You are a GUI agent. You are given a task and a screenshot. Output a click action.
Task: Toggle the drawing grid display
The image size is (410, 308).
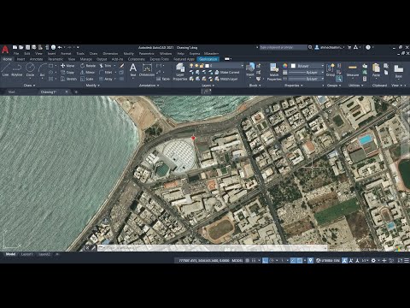(248, 260)
